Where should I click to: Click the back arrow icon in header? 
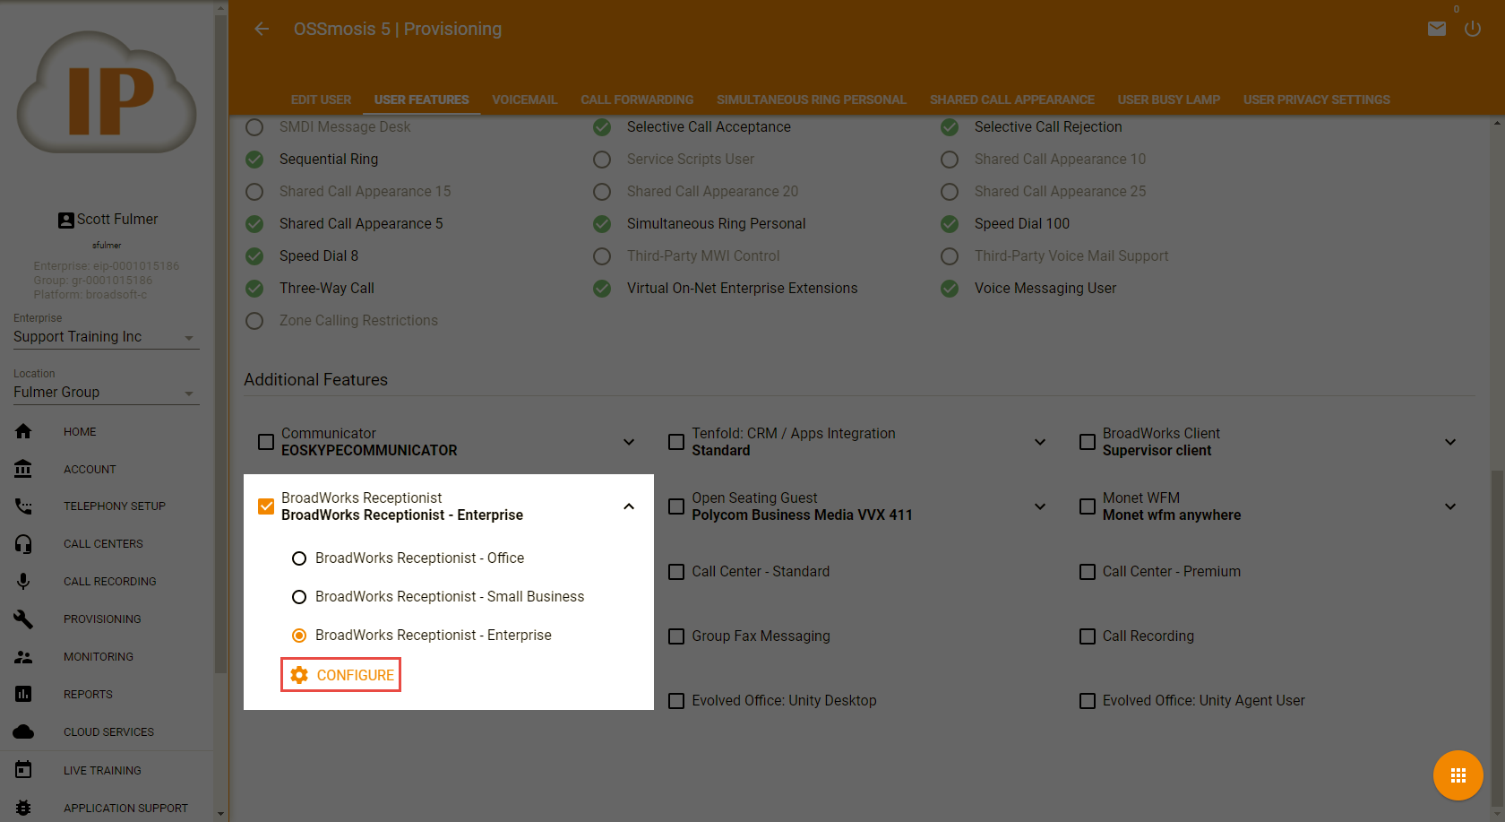262,29
